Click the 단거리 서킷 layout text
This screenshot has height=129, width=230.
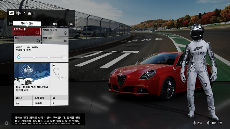22,90
